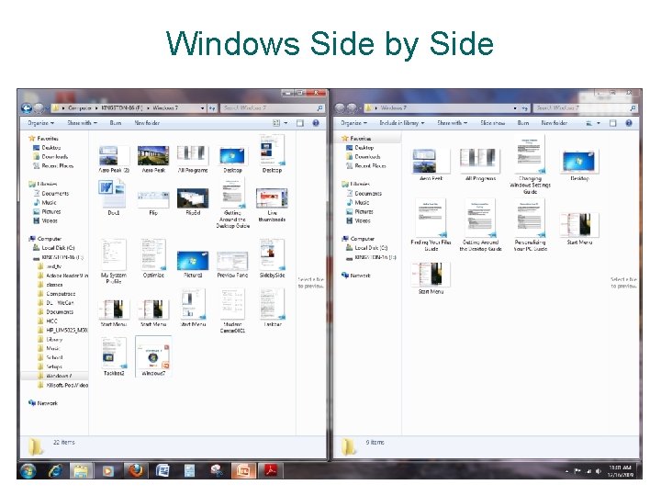661x496 pixels.
Task: Open Share with menu in the left window
Action: click(x=83, y=123)
